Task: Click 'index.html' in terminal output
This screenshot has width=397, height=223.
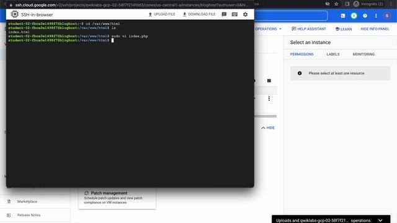Action: tap(19, 32)
